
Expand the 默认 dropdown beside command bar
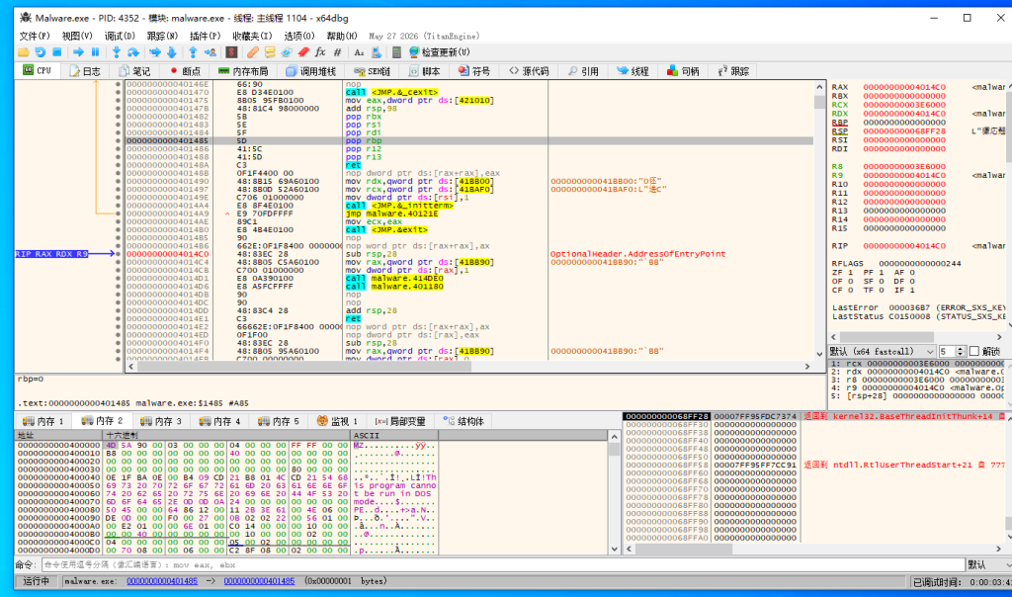[988, 564]
